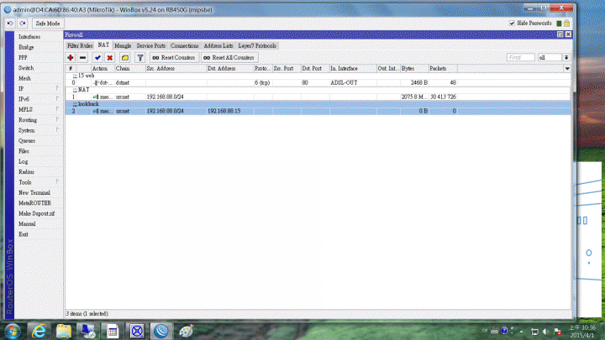The image size is (605, 340).
Task: Open New Terminal in sidebar
Action: click(x=34, y=193)
